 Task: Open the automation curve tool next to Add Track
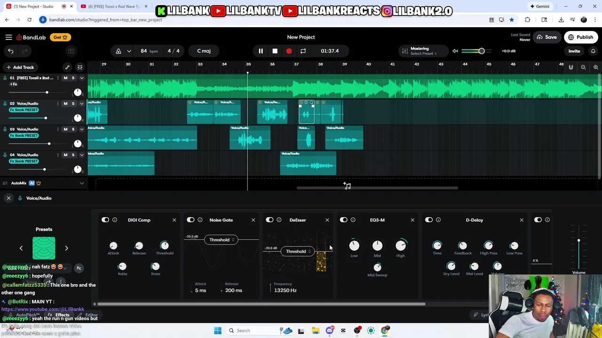pyautogui.click(x=67, y=67)
